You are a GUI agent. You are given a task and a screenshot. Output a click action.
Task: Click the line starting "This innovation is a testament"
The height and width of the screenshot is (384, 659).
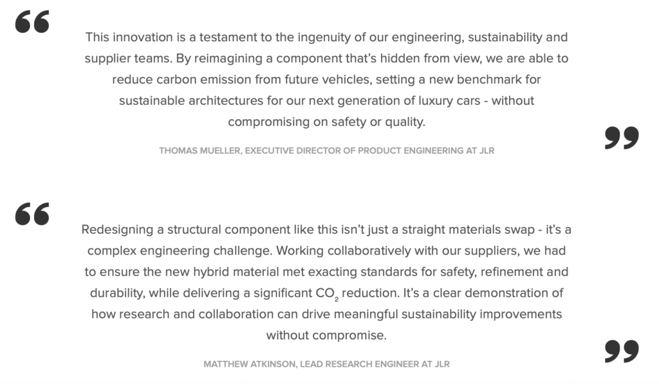[x=326, y=37]
